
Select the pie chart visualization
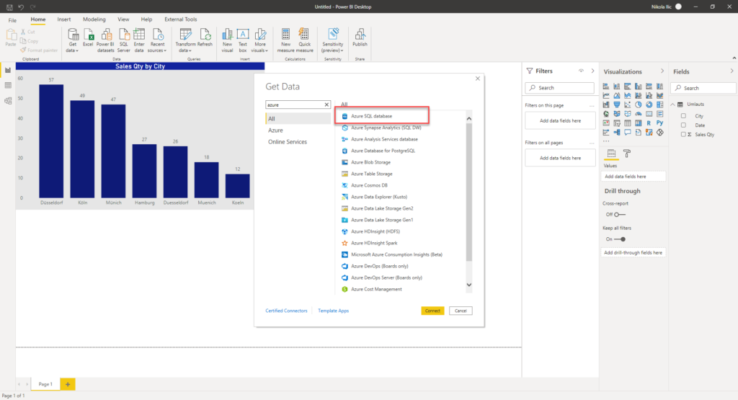(x=639, y=105)
